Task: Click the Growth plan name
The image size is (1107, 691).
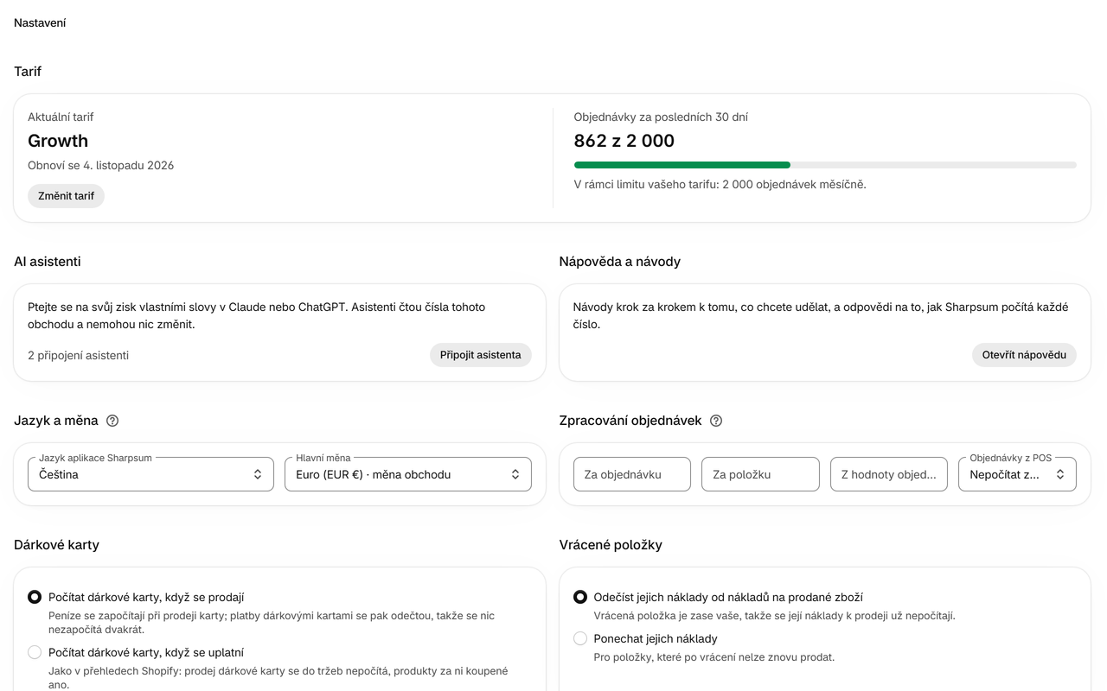Action: point(58,141)
